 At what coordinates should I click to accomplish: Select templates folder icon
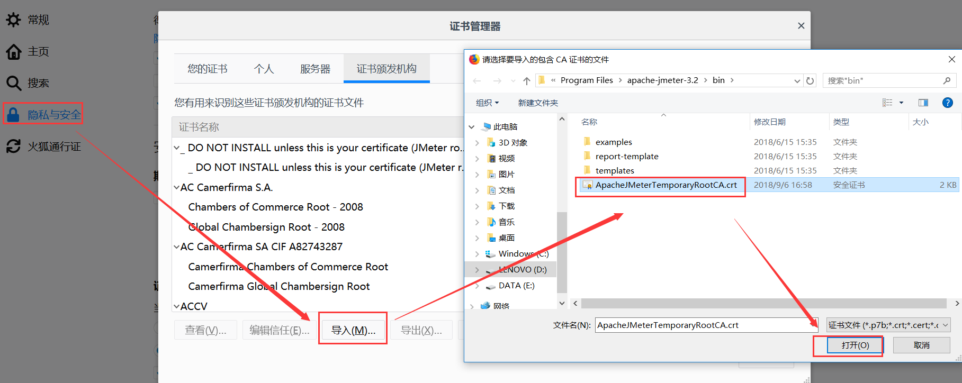587,170
